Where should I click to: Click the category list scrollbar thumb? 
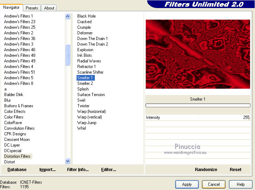pos(68,55)
